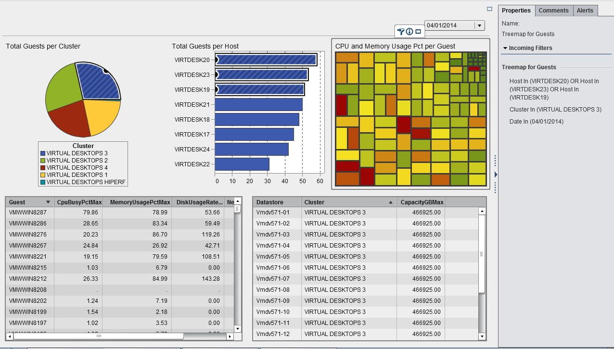Click the Cluster column ascending sort arrow
614x349 pixels.
[x=390, y=202]
